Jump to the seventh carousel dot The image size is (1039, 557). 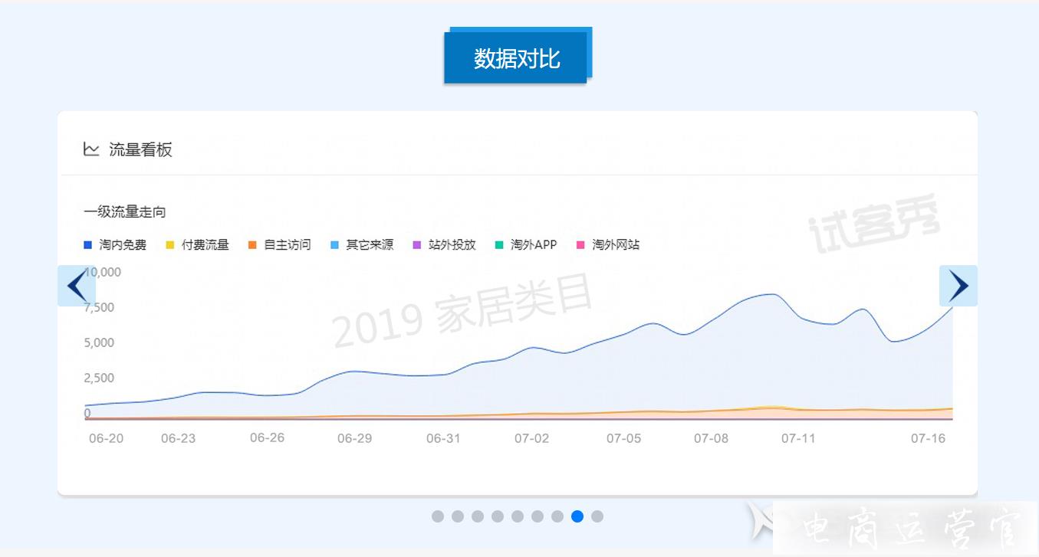557,516
